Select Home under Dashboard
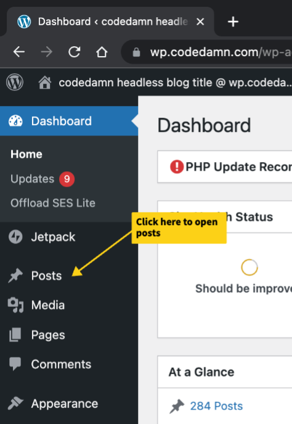 (x=26, y=155)
